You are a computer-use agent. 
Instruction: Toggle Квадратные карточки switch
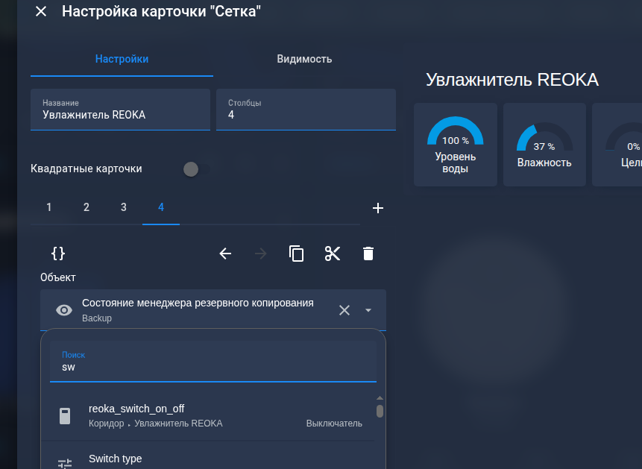(195, 169)
